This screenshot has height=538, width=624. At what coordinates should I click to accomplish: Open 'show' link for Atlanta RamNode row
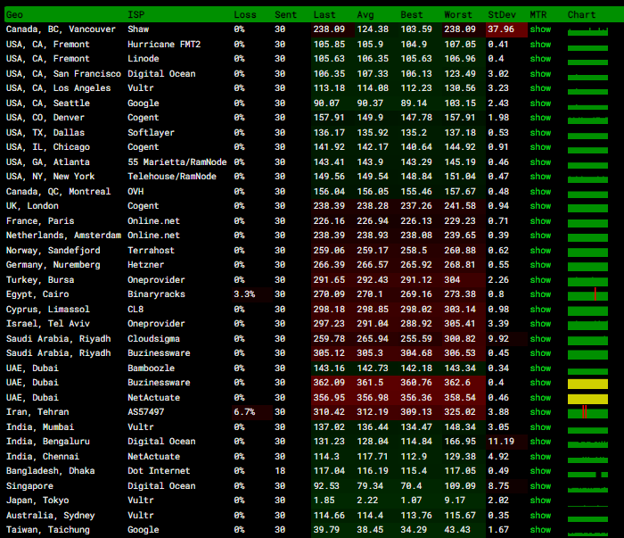point(540,162)
